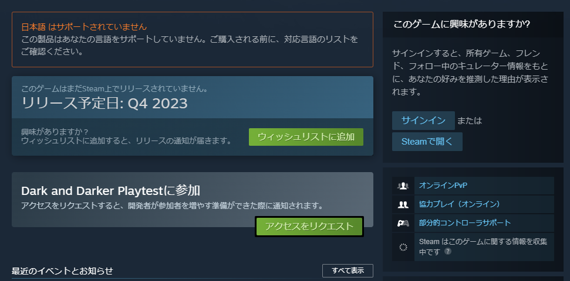Click the question mark help icon

[448, 251]
